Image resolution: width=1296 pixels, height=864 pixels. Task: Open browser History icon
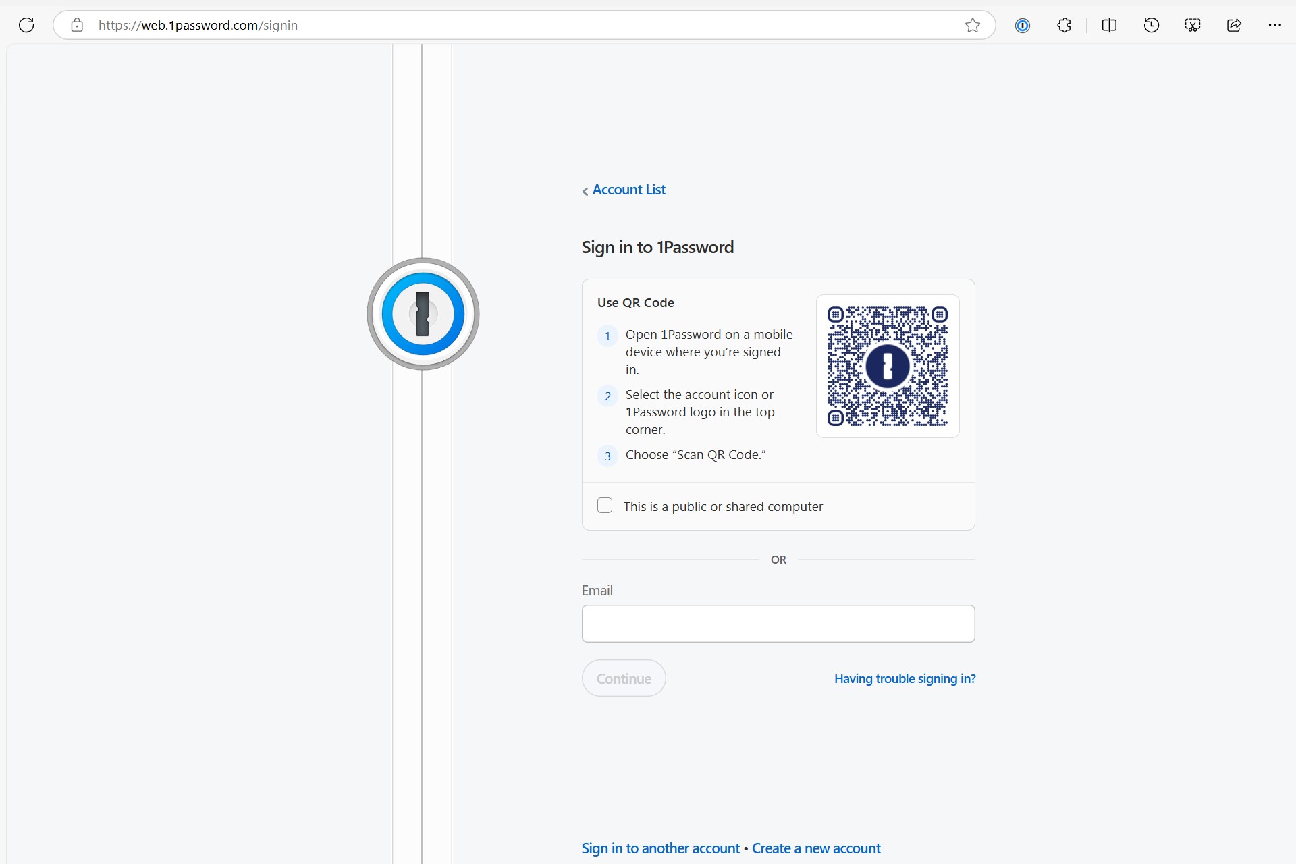[x=1152, y=25]
